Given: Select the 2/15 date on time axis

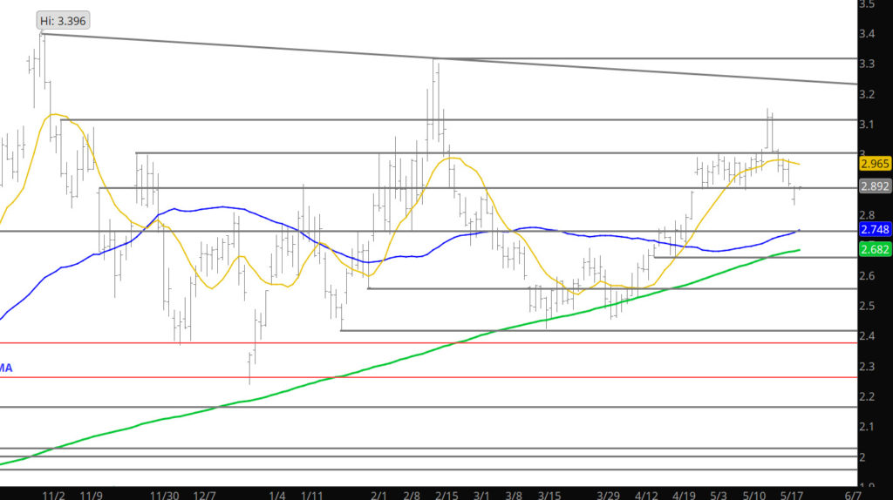Looking at the screenshot, I should 446,495.
